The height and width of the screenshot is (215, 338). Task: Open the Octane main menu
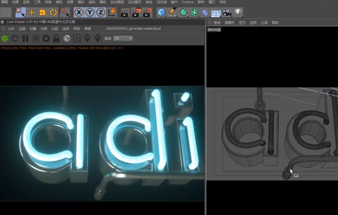tap(188, 2)
